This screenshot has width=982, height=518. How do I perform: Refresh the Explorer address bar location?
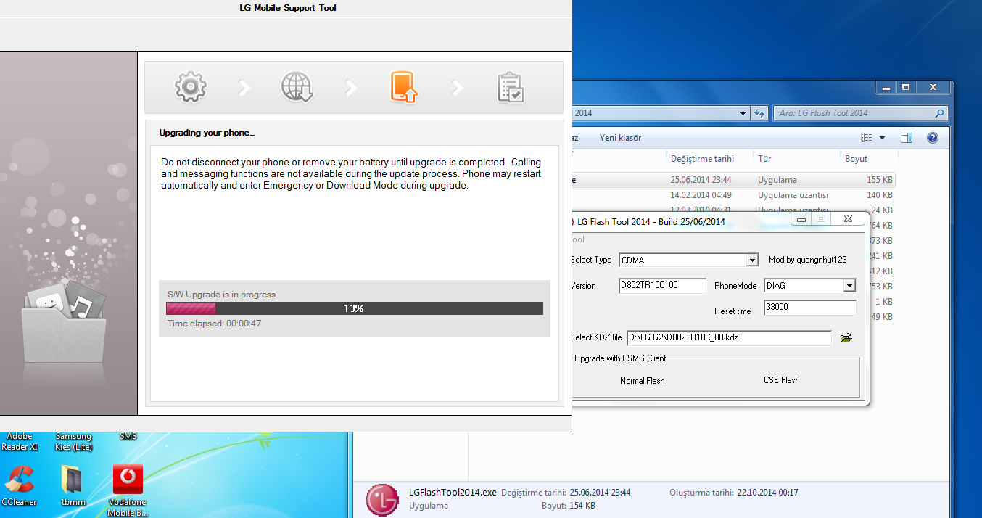coord(759,113)
